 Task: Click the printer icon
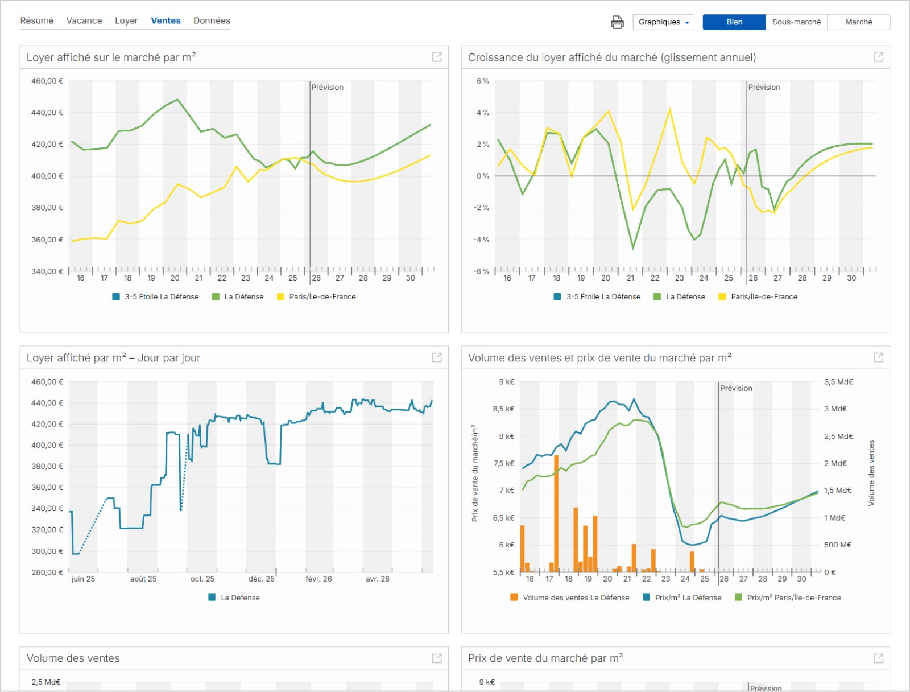click(617, 22)
